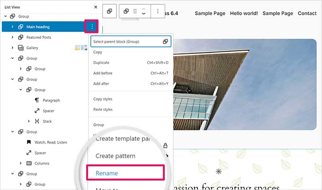Click the block toolbar drag handle
Viewport: 322px width, 190px height.
pyautogui.click(x=135, y=11)
